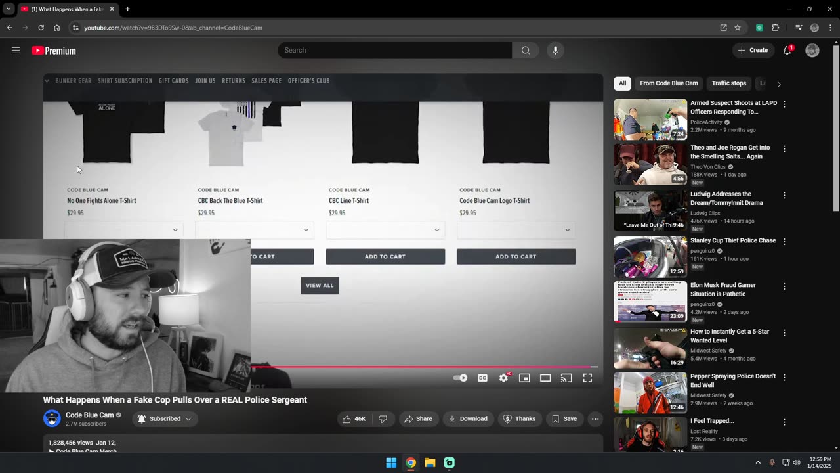
Task: Open options for Theo and Joe Rogan video
Action: click(784, 148)
